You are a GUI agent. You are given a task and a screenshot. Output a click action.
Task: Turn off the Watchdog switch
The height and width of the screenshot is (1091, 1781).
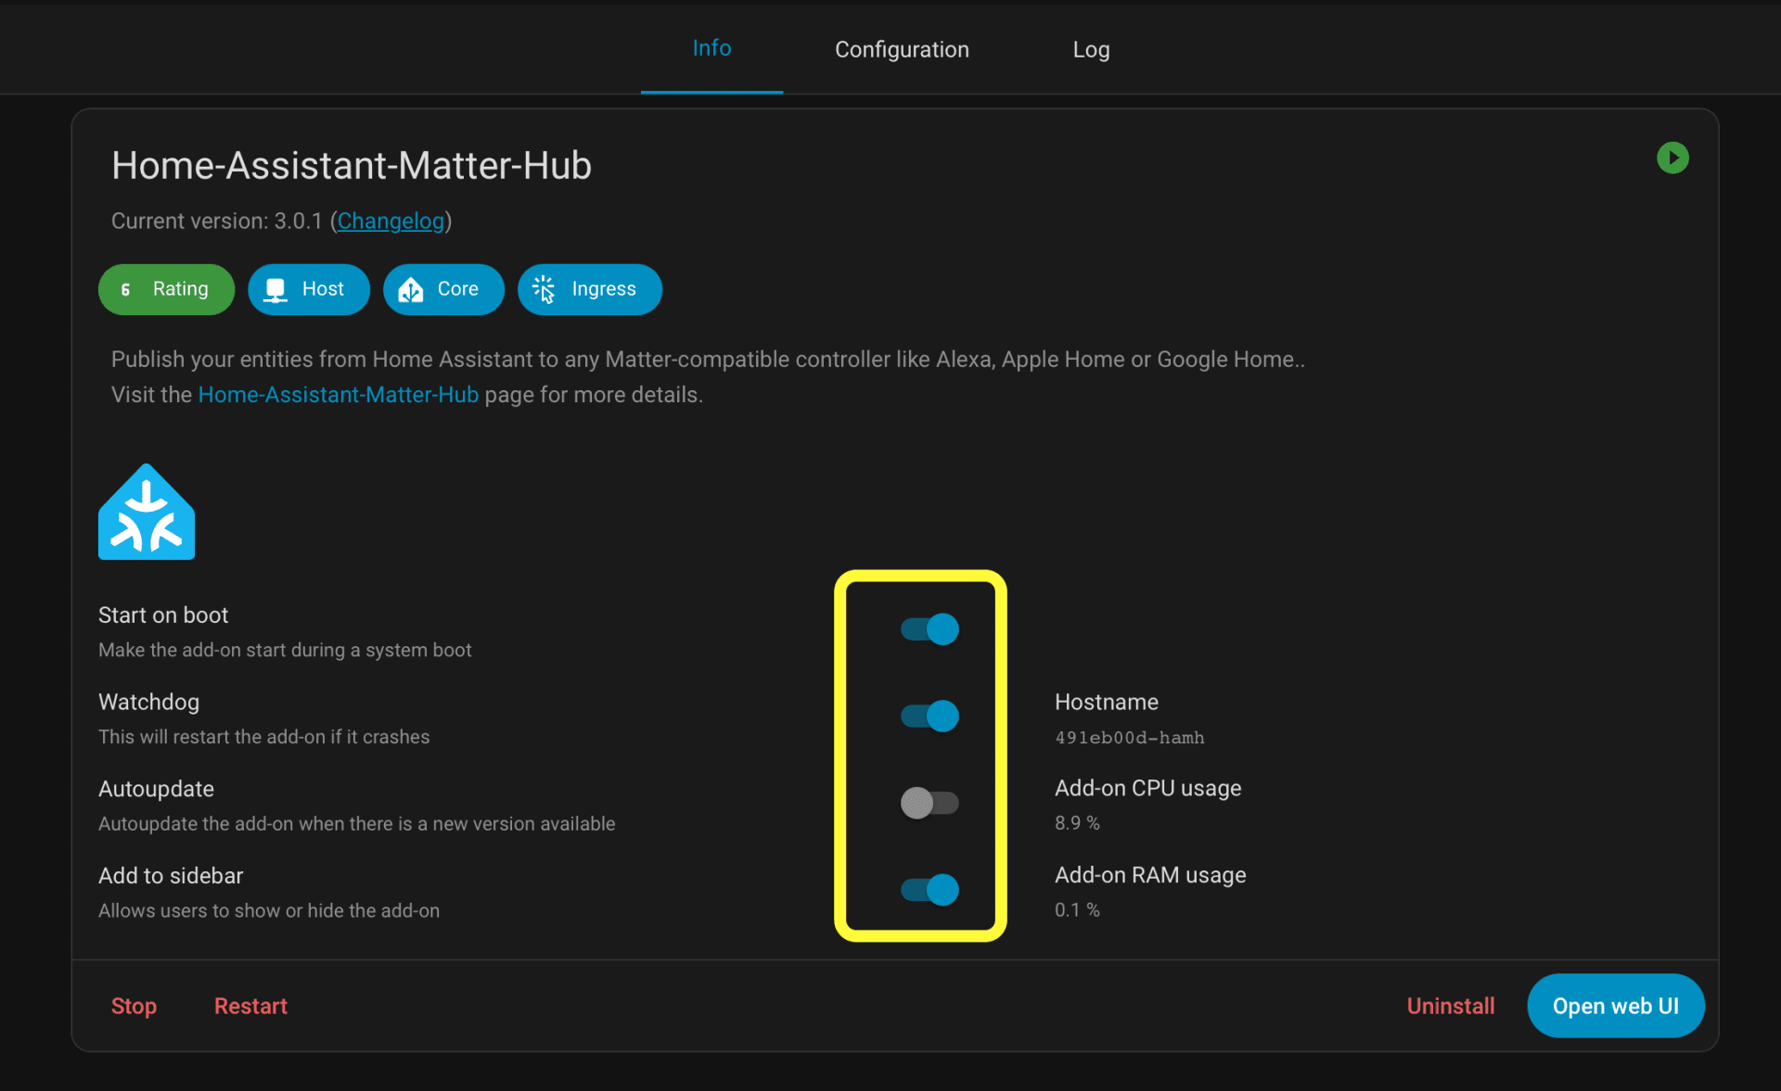pos(929,716)
